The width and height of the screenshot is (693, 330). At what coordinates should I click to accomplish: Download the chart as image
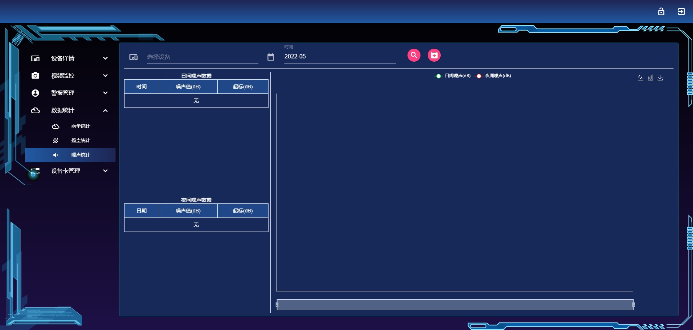point(660,78)
